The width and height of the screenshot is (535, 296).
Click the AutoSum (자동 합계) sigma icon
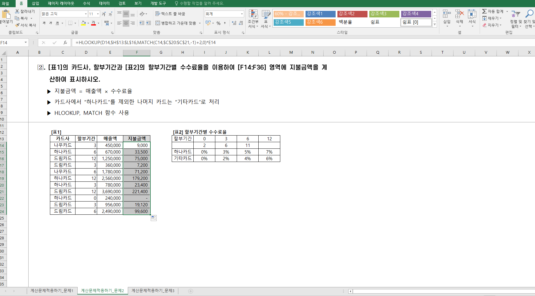(x=484, y=11)
